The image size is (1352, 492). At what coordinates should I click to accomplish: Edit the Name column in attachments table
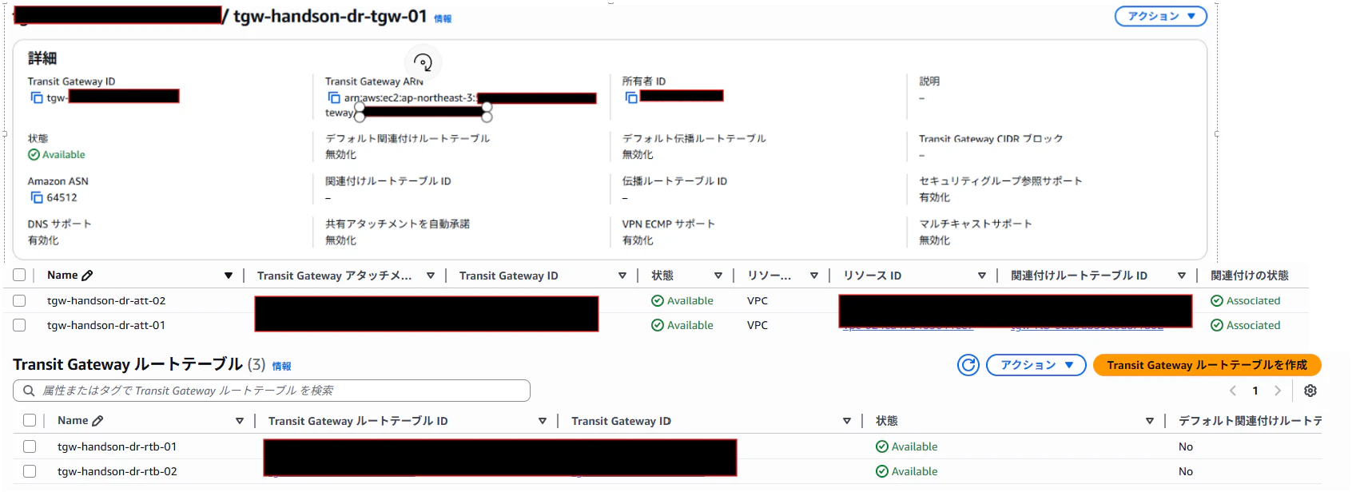[87, 276]
